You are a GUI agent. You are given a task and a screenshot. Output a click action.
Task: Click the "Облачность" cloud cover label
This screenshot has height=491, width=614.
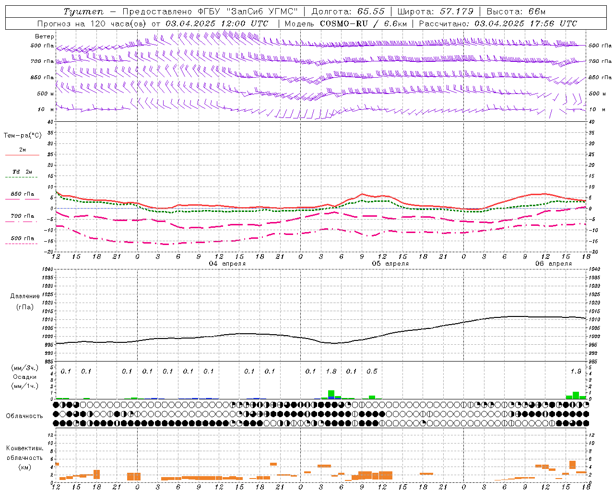click(25, 416)
